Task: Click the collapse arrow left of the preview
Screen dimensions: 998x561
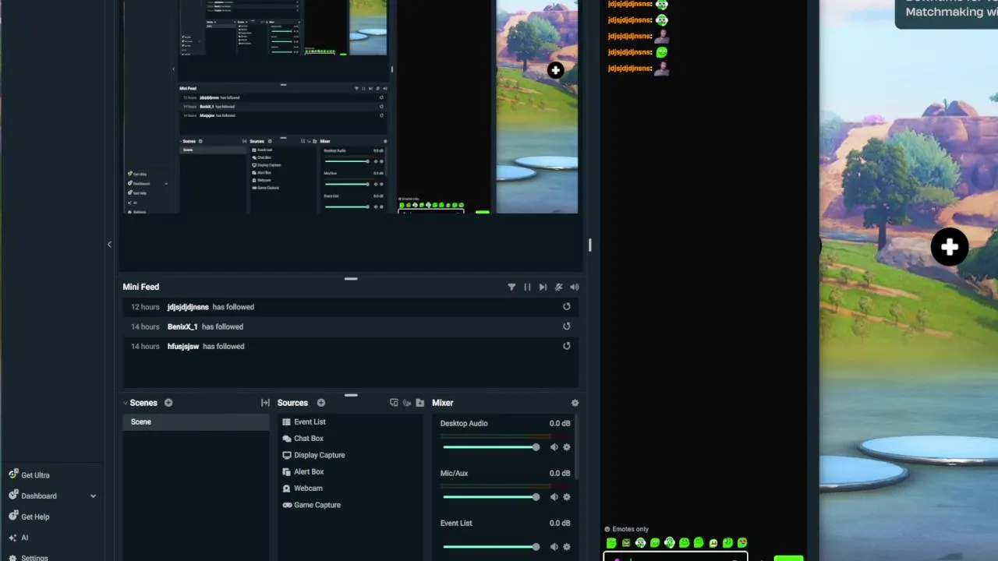Action: click(109, 245)
